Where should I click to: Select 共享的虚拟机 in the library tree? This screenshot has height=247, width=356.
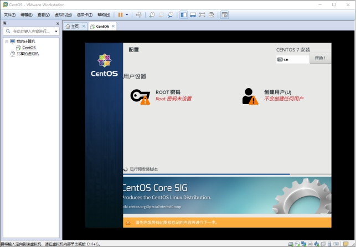coord(28,54)
